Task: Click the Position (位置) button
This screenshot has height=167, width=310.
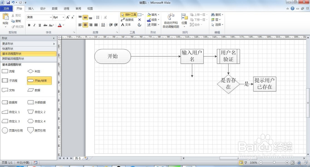Action: pos(184,20)
